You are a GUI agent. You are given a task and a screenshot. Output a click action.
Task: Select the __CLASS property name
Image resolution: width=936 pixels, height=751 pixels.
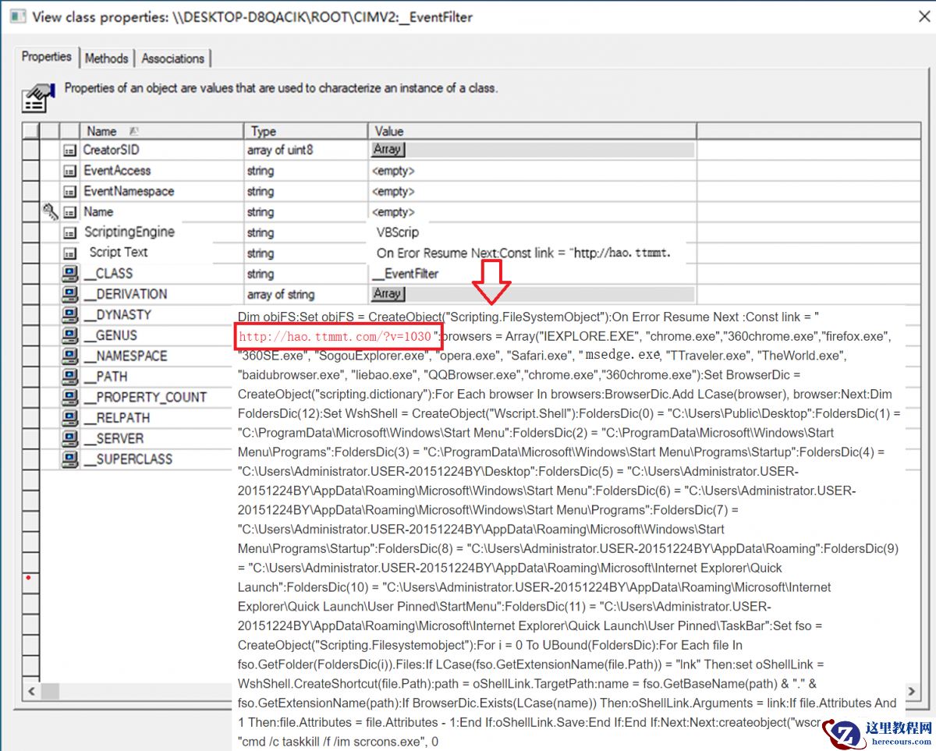pyautogui.click(x=108, y=274)
